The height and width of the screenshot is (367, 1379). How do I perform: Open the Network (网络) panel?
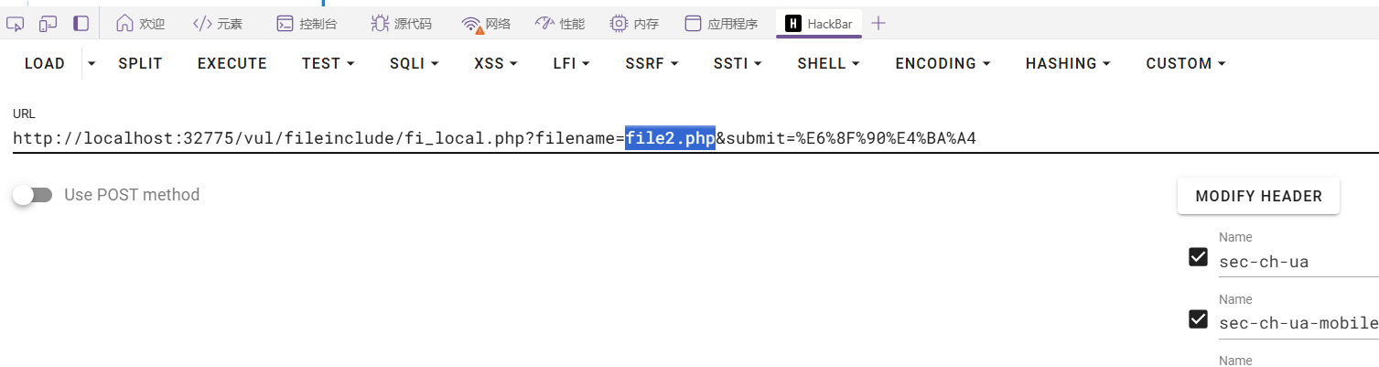pos(486,24)
